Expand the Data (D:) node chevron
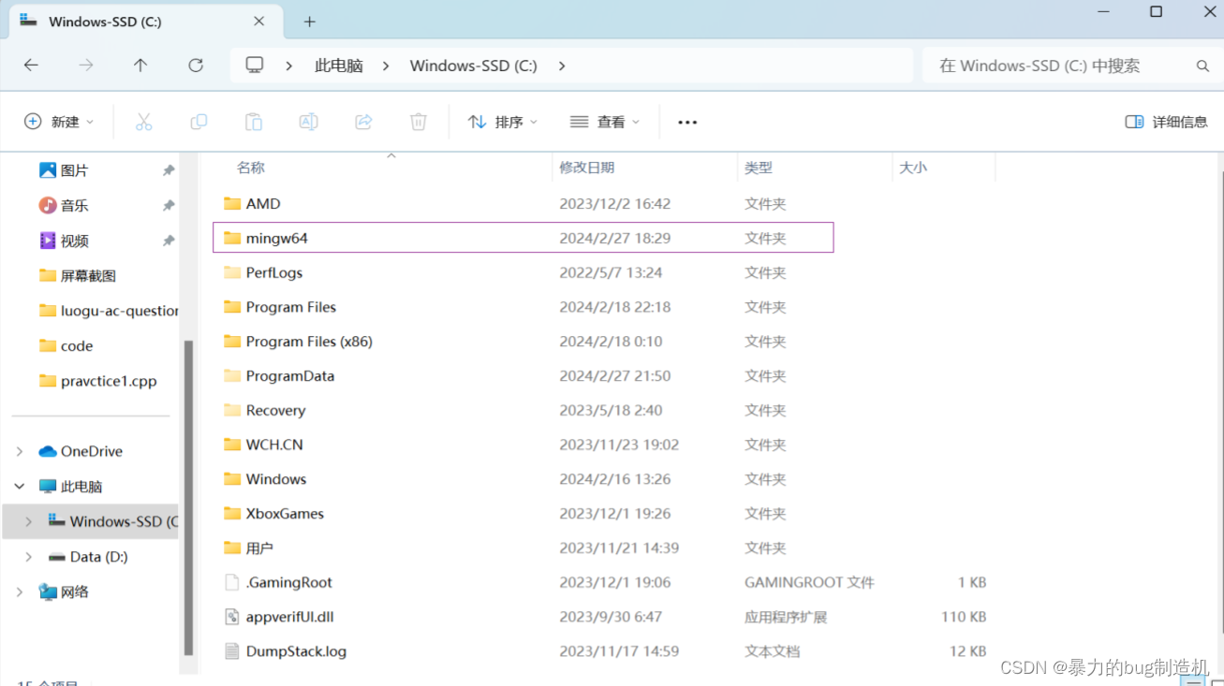 (29, 557)
